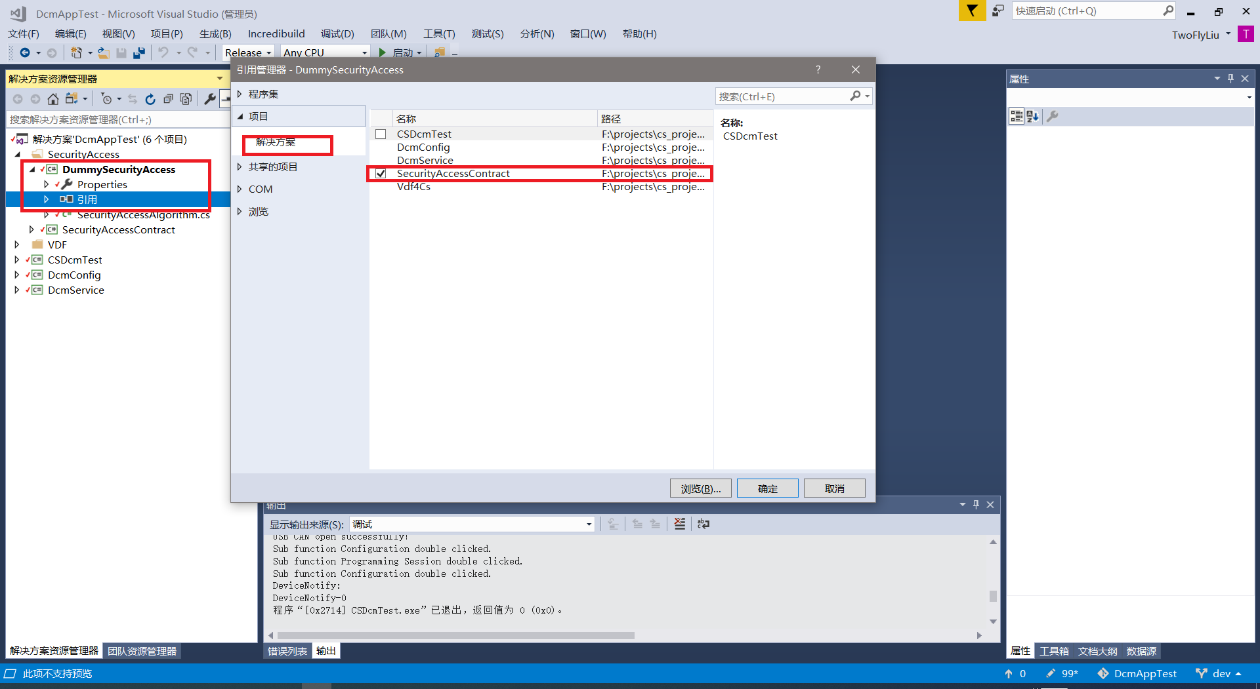
Task: Uncheck the SecurityAccessContract reference checkbox
Action: pos(381,174)
